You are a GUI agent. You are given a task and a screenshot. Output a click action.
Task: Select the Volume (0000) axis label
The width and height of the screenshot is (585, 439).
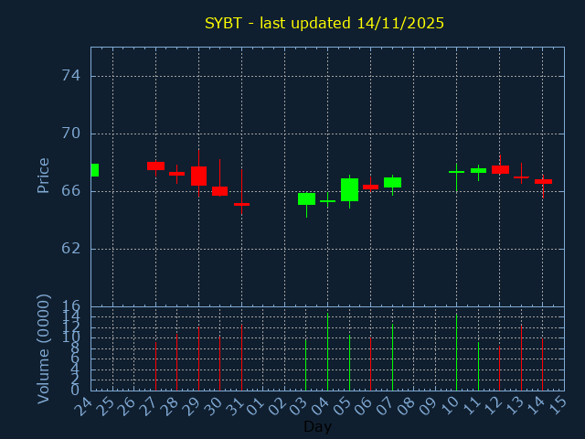43,349
